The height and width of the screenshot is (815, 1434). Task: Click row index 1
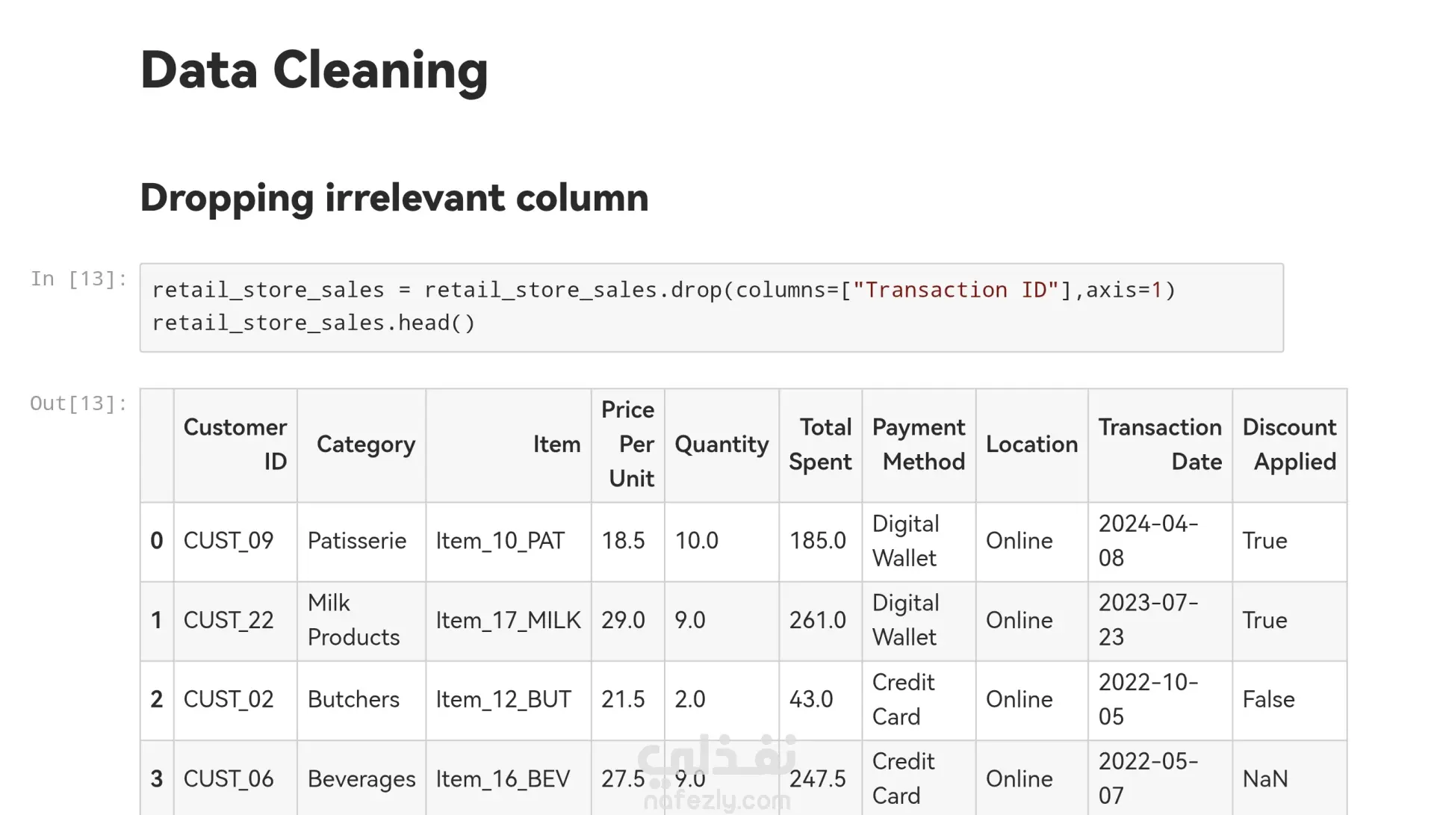pyautogui.click(x=157, y=620)
